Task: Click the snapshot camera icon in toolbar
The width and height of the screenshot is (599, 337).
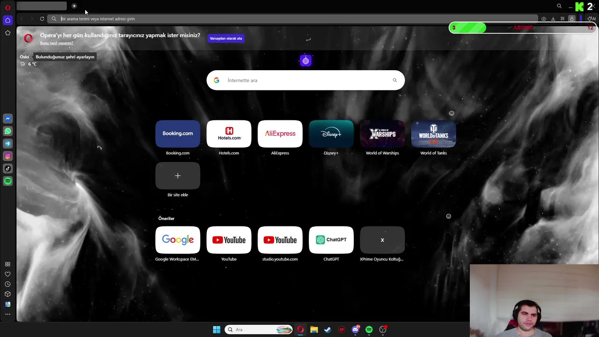Action: (x=544, y=19)
